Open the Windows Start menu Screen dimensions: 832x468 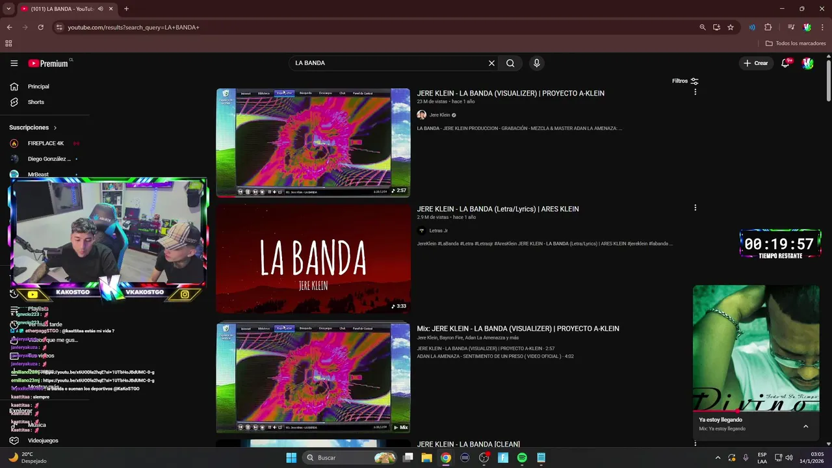291,458
